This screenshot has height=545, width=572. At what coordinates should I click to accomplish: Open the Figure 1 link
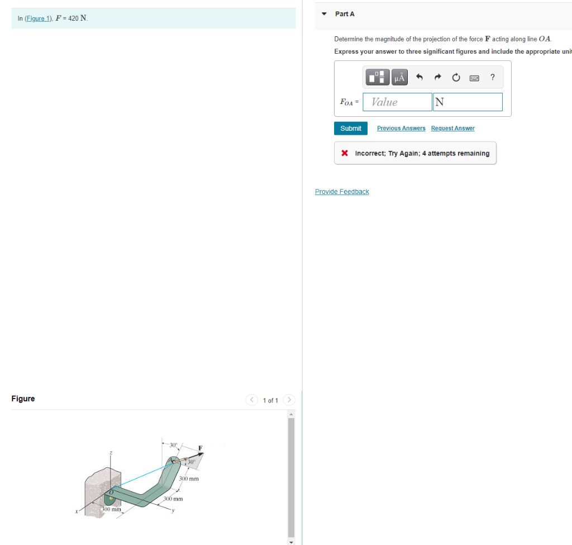click(38, 18)
